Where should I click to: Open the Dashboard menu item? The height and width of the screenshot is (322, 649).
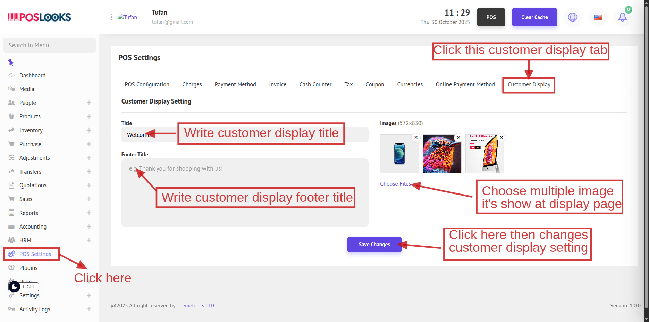click(x=32, y=75)
